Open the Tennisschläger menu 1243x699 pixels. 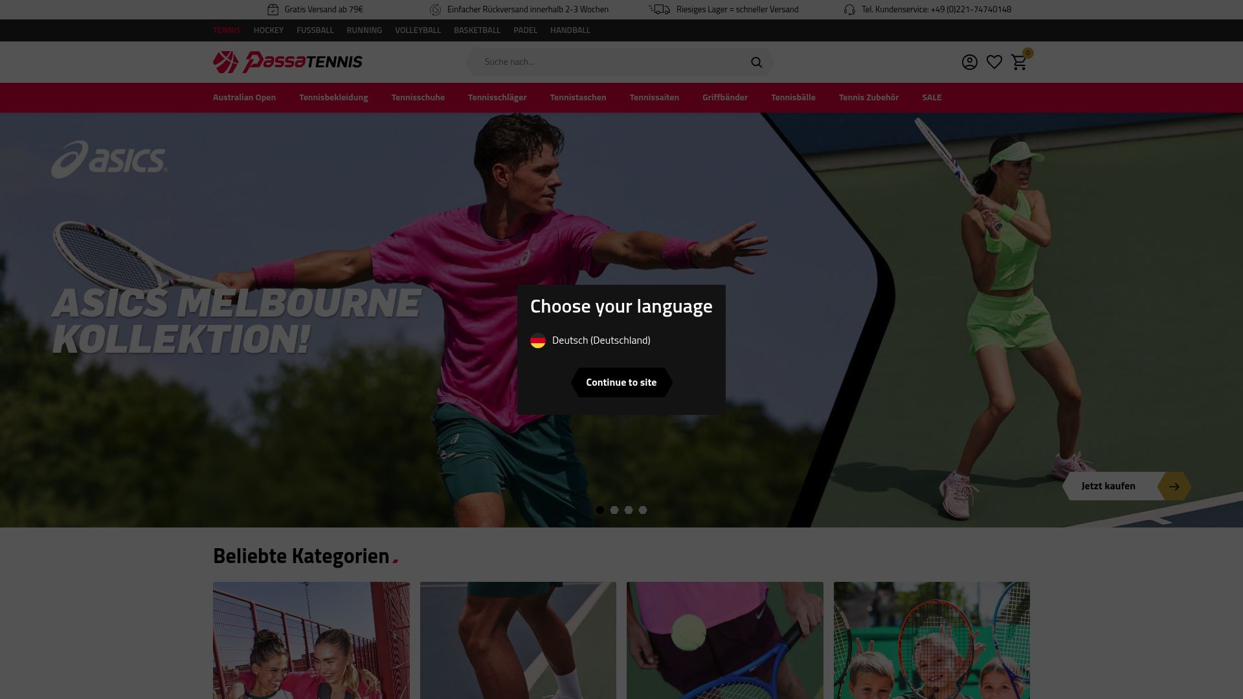pyautogui.click(x=497, y=98)
